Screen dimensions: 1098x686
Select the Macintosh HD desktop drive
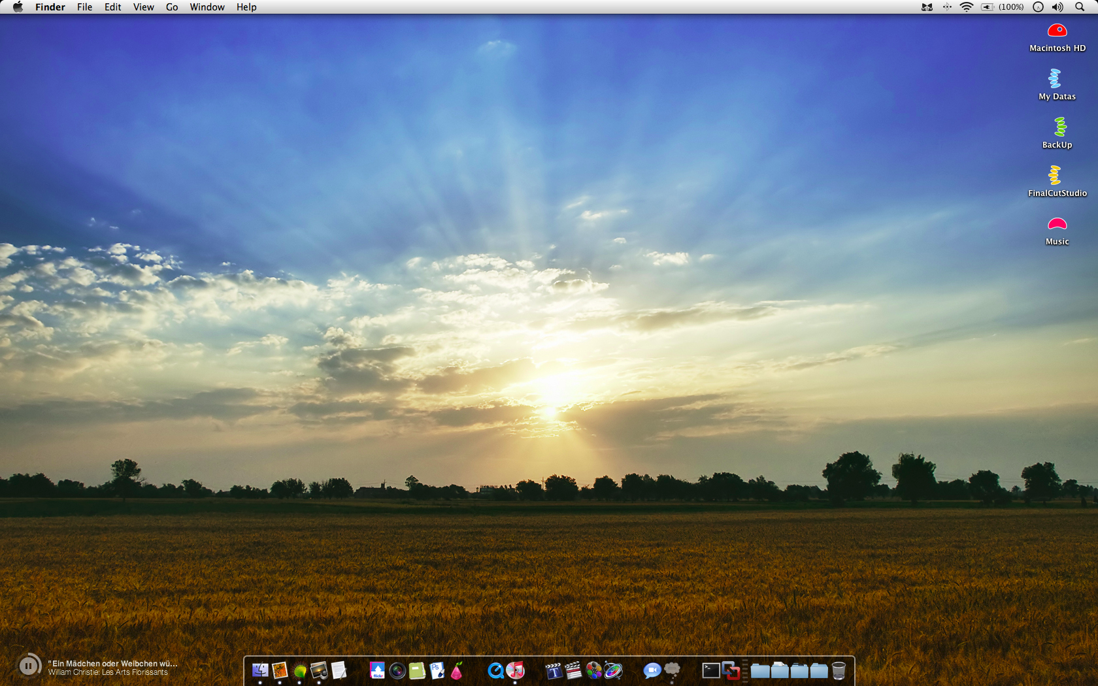(x=1057, y=37)
